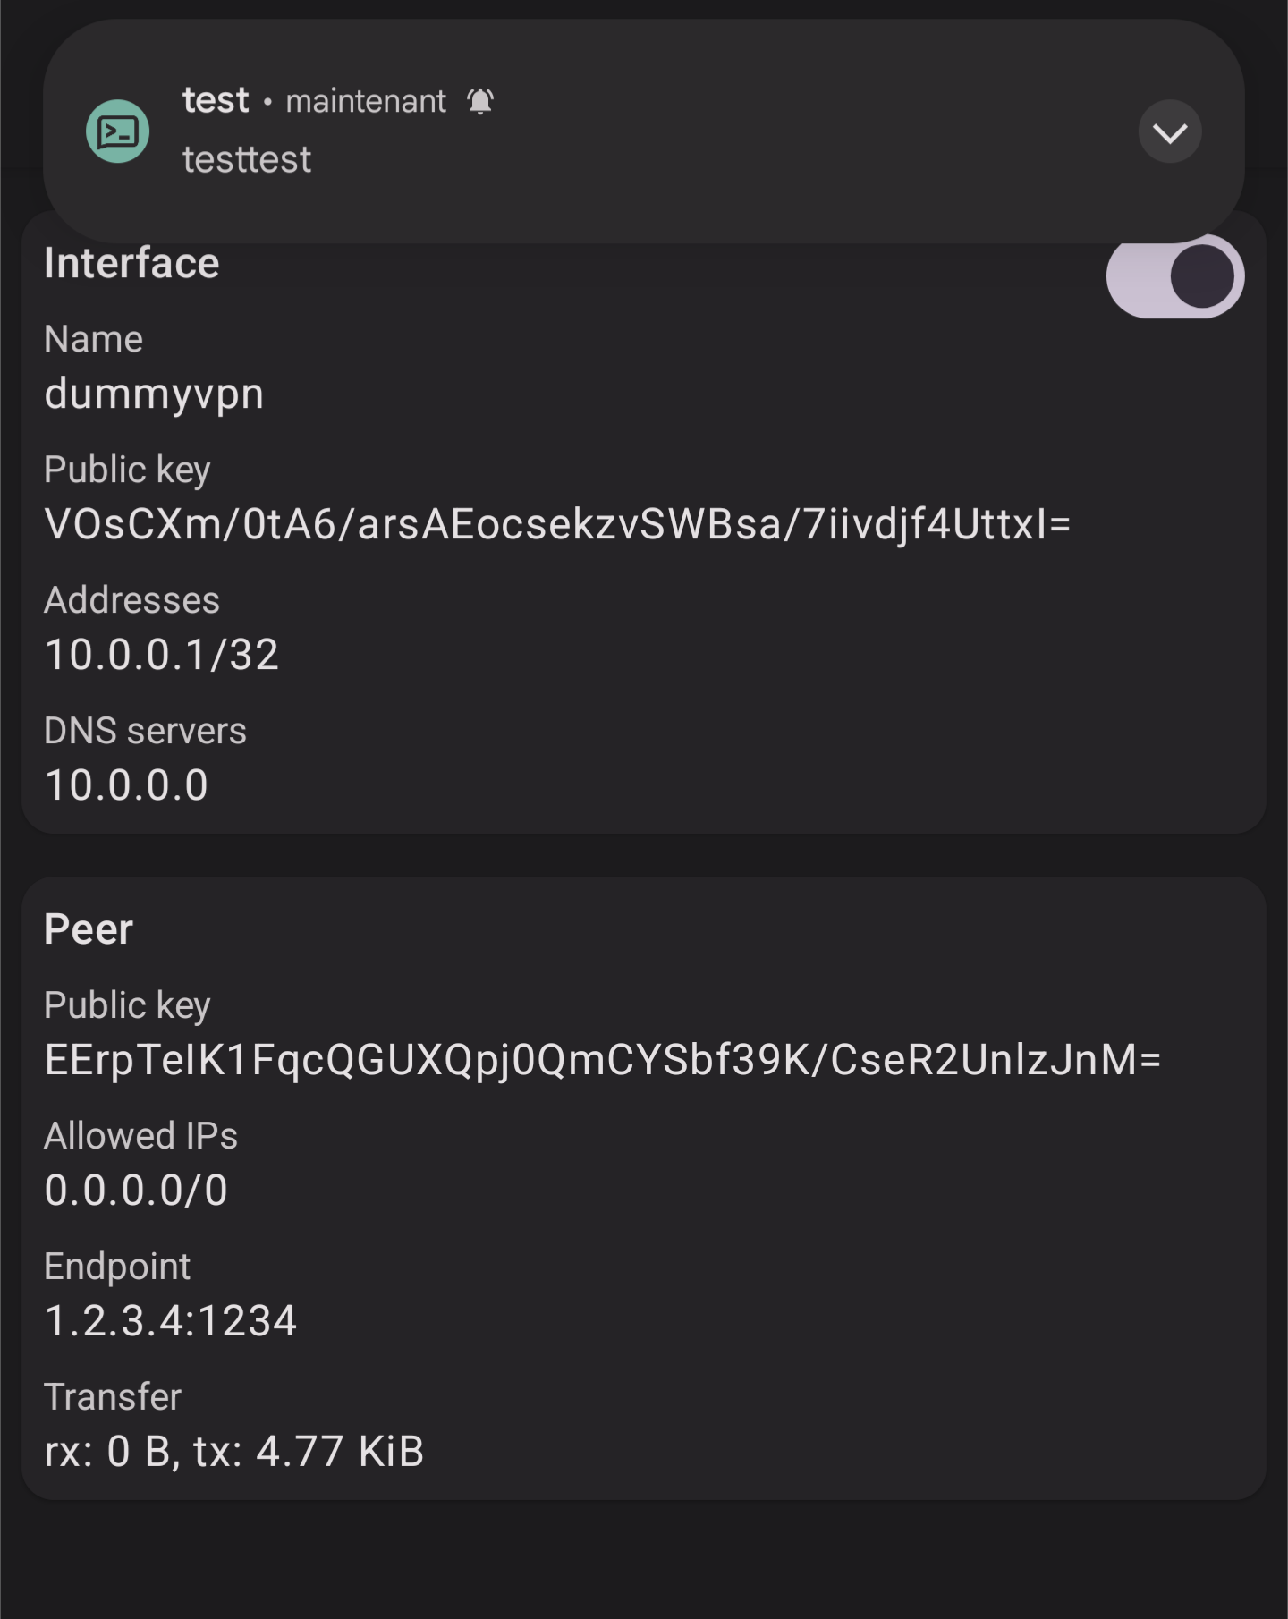1288x1619 pixels.
Task: Expand the test notification with chevron
Action: pos(1169,132)
